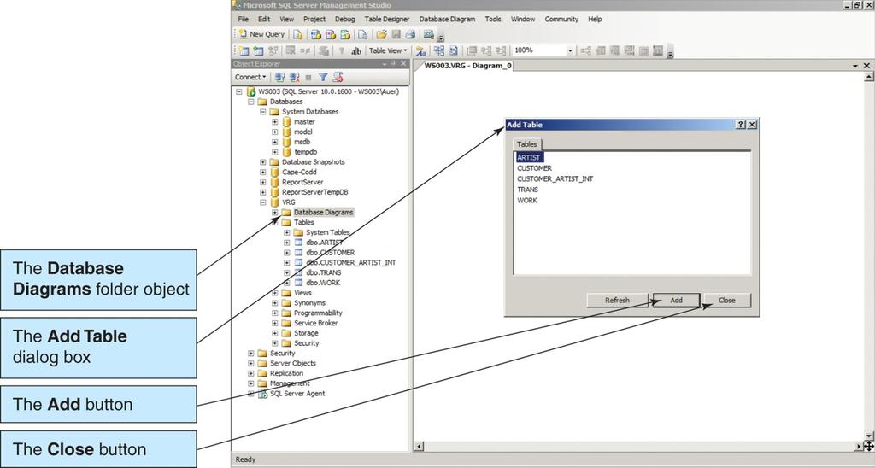The width and height of the screenshot is (875, 468).
Task: Expand the master database node
Action: click(274, 121)
